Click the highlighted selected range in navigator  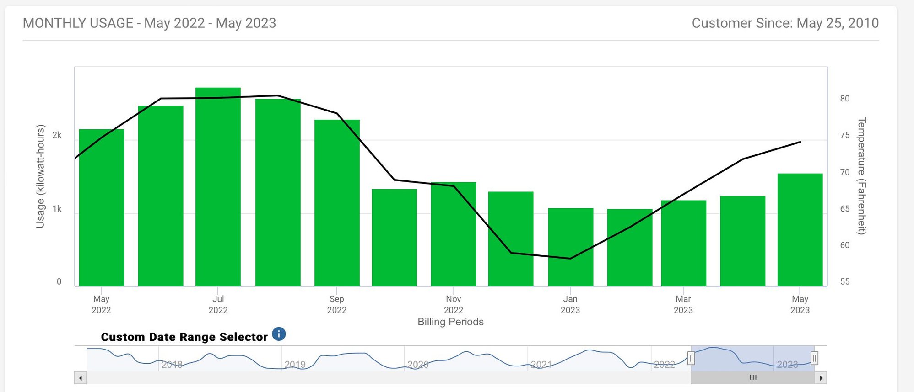(753, 359)
